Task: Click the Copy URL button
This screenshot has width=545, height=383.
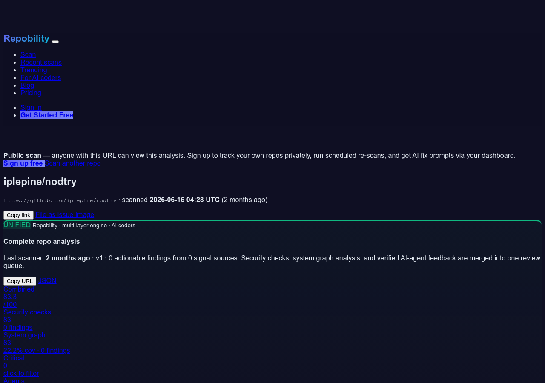Action: click(x=20, y=281)
